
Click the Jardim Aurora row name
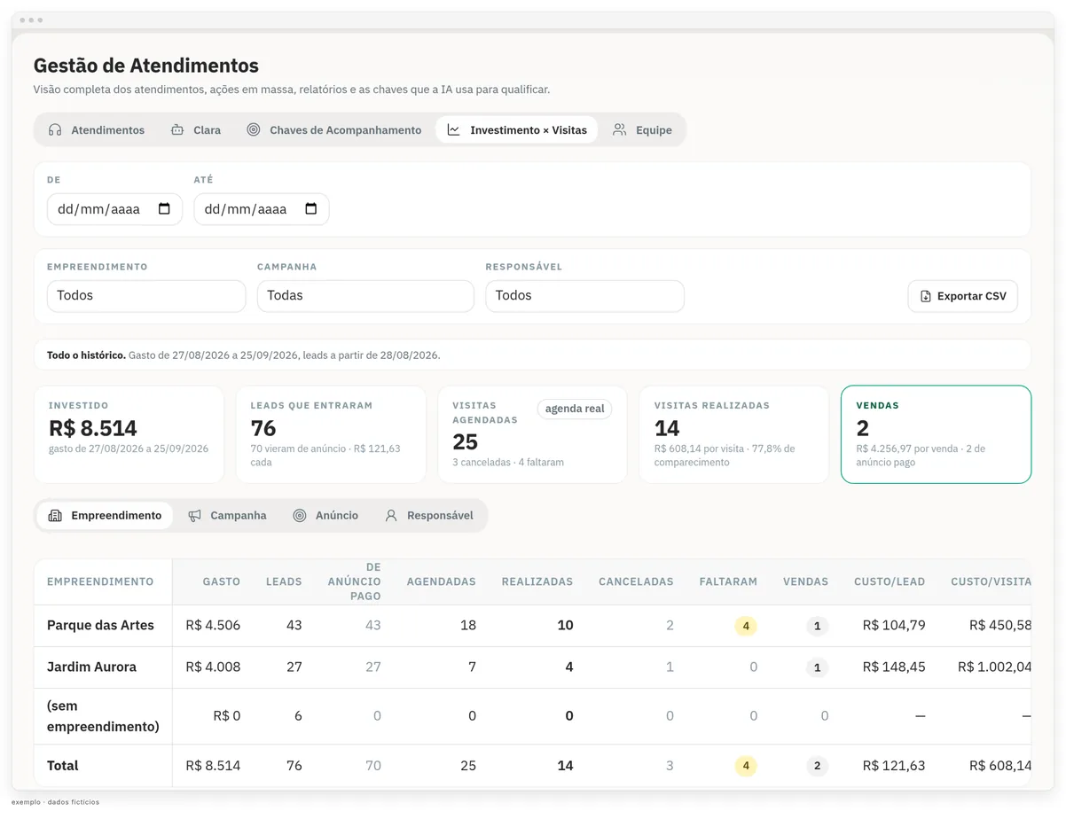click(x=91, y=667)
